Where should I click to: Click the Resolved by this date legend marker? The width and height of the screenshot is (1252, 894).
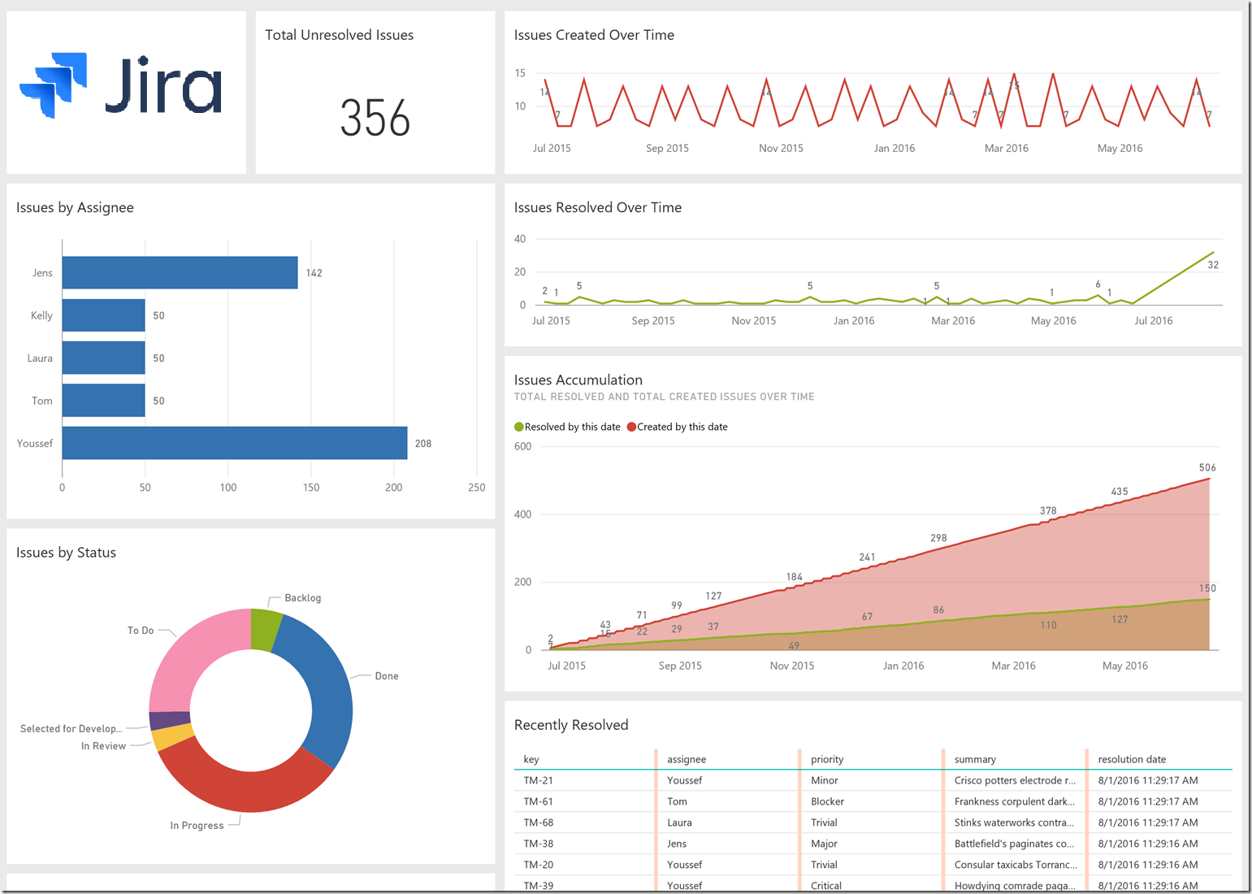point(519,427)
